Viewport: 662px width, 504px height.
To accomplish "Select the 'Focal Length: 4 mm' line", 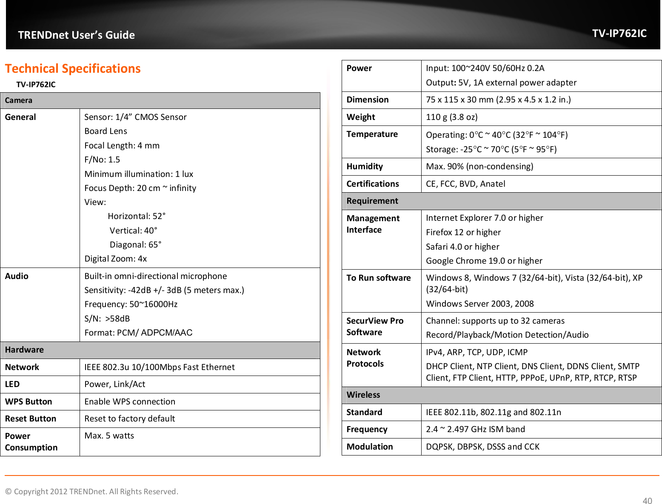I will pyautogui.click(x=122, y=145).
